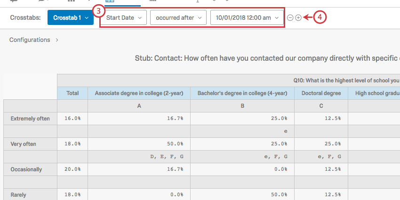Change the 'occurred after' operator dropdown

(178, 17)
